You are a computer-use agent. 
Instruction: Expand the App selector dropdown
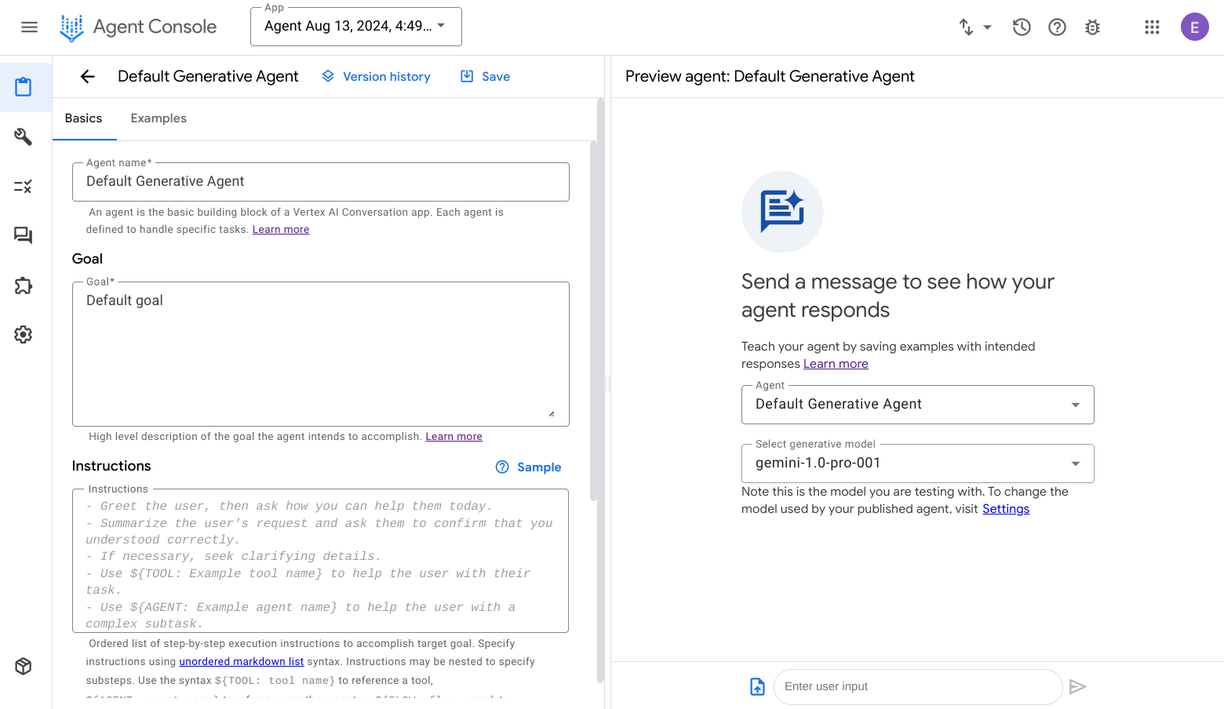click(x=356, y=27)
